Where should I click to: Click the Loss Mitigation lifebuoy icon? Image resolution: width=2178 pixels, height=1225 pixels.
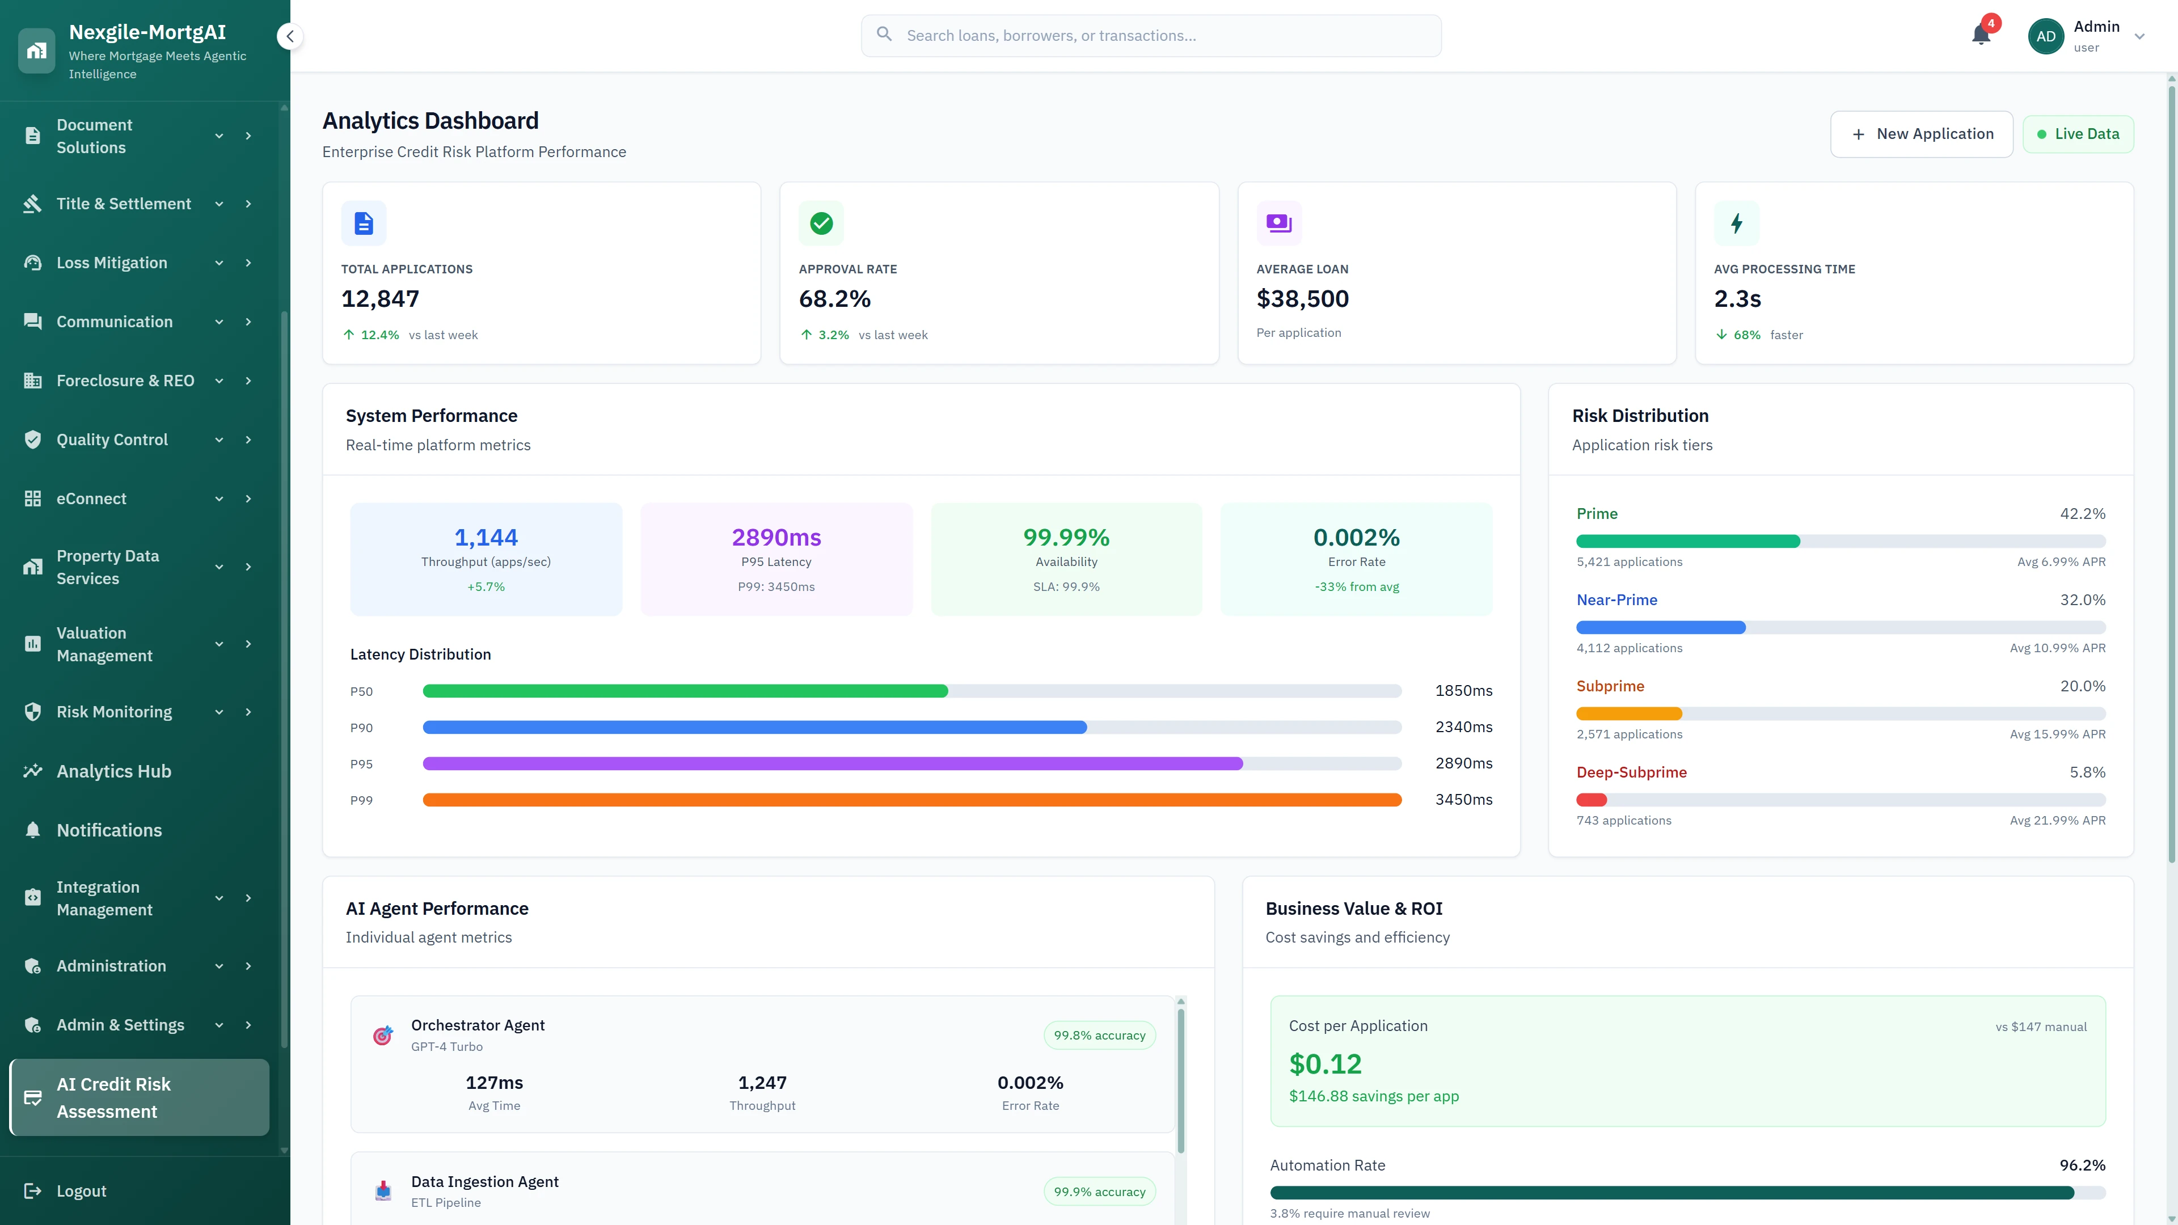coord(32,262)
